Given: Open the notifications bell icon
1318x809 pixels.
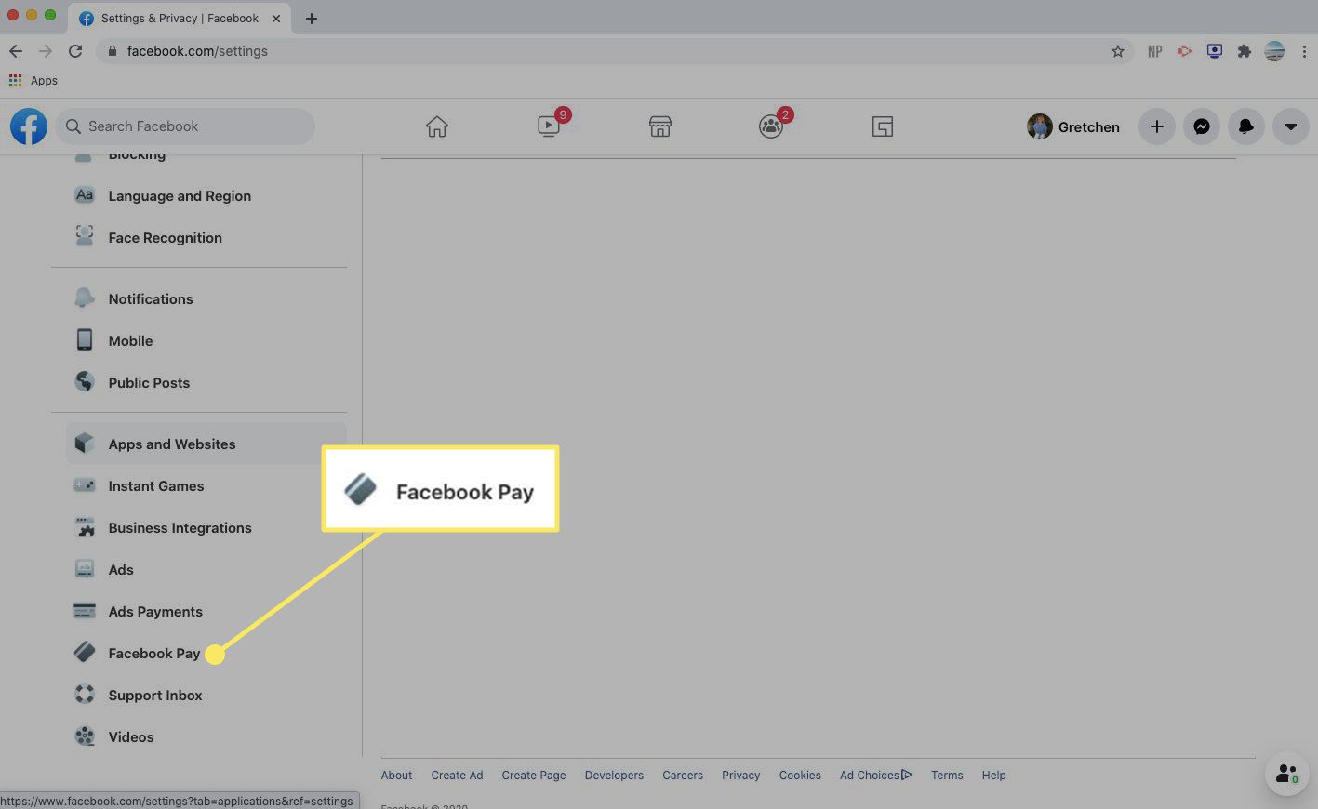Looking at the screenshot, I should click(1246, 126).
